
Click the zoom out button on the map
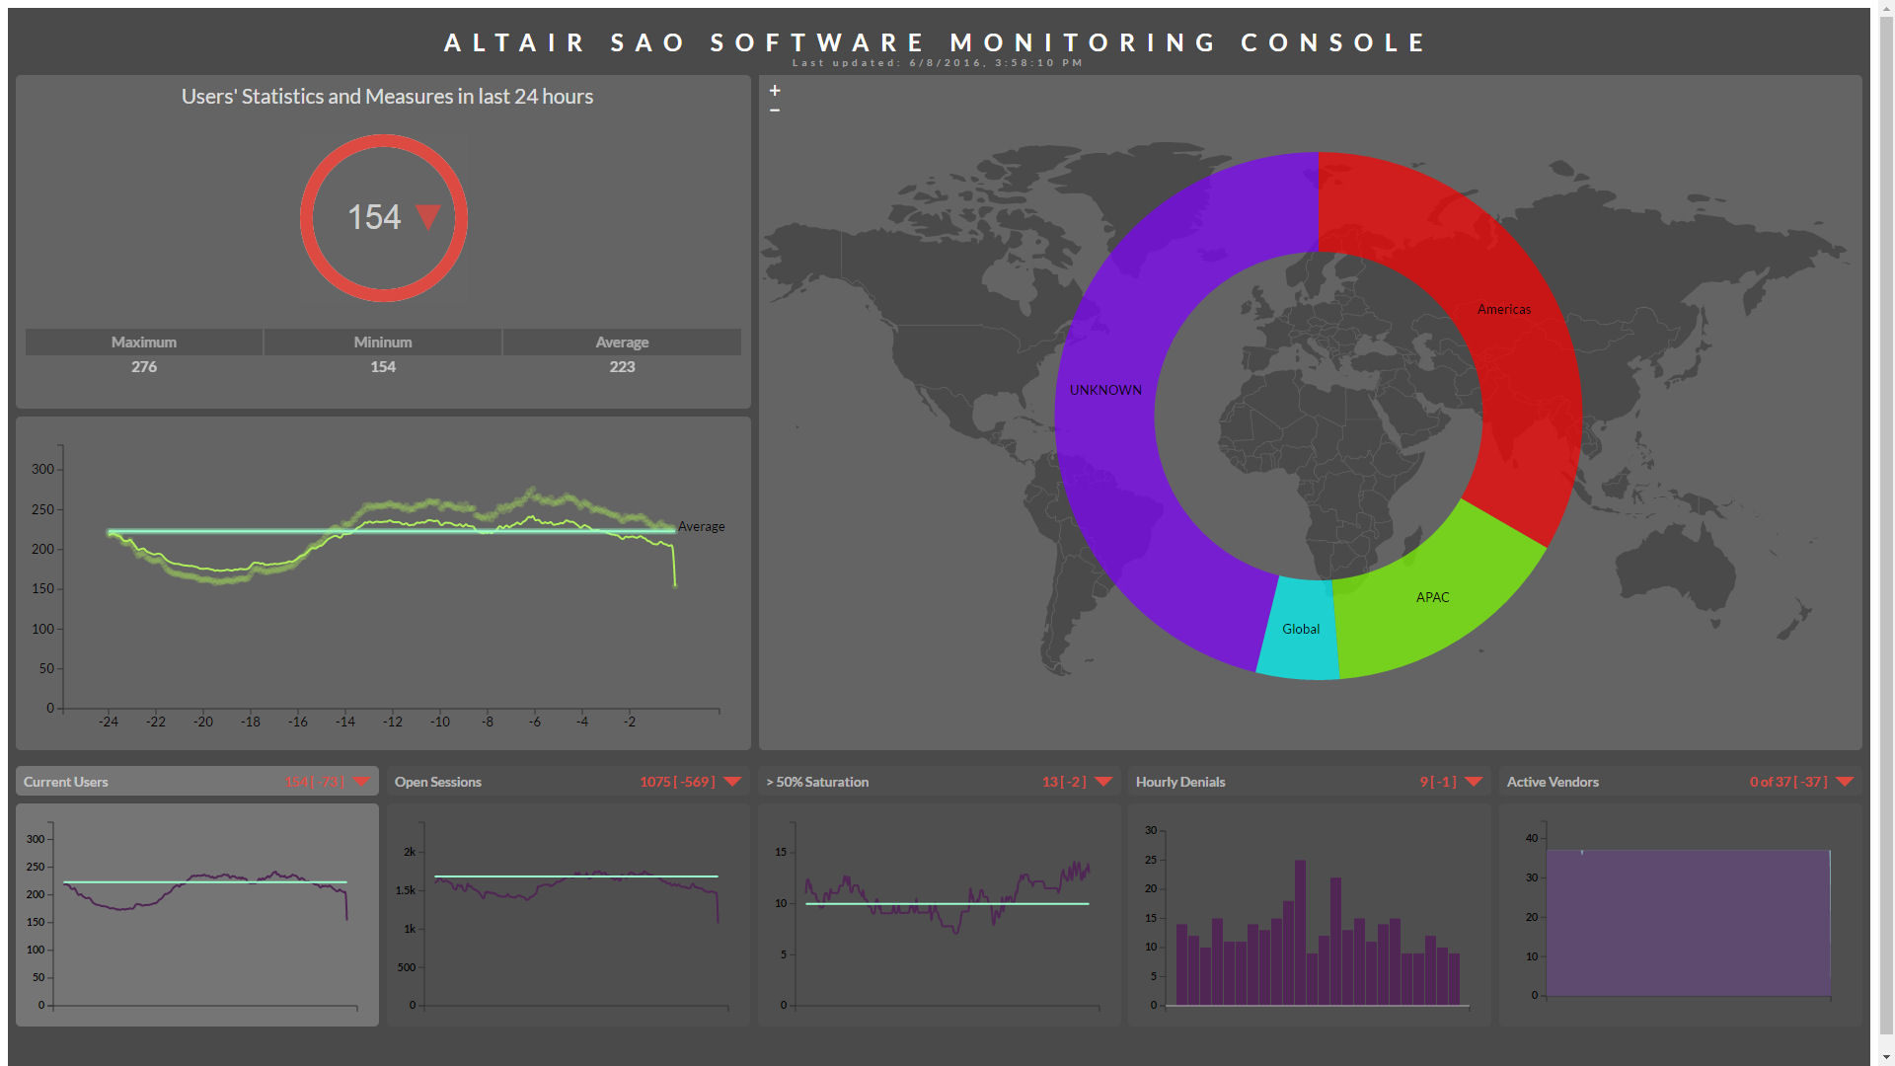pyautogui.click(x=774, y=110)
